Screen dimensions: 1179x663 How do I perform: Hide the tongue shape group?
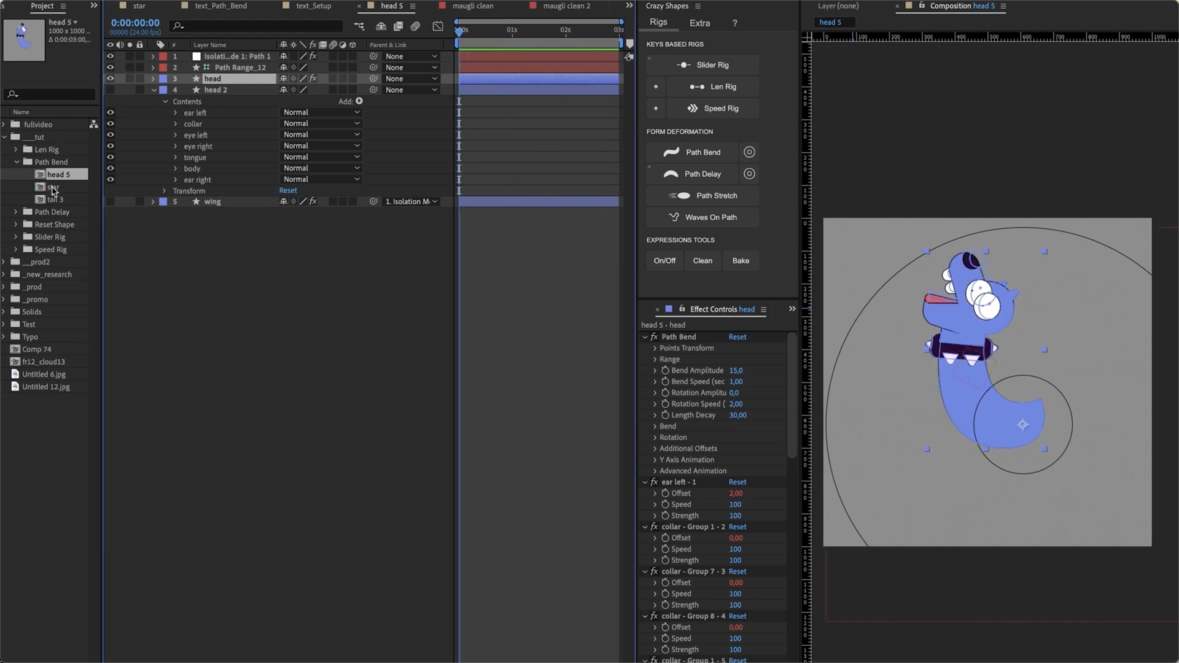[x=111, y=157]
